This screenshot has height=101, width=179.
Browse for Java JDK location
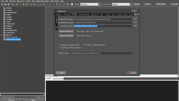click(135, 26)
